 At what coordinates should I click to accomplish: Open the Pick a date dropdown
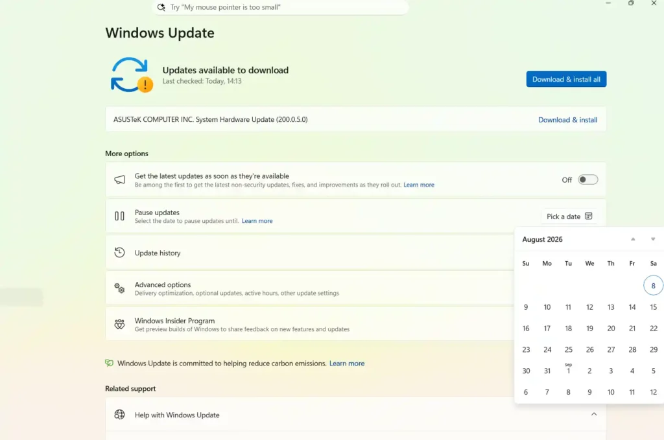[569, 216]
